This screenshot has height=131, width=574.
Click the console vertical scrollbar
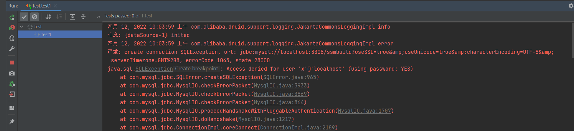pyautogui.click(x=572, y=40)
